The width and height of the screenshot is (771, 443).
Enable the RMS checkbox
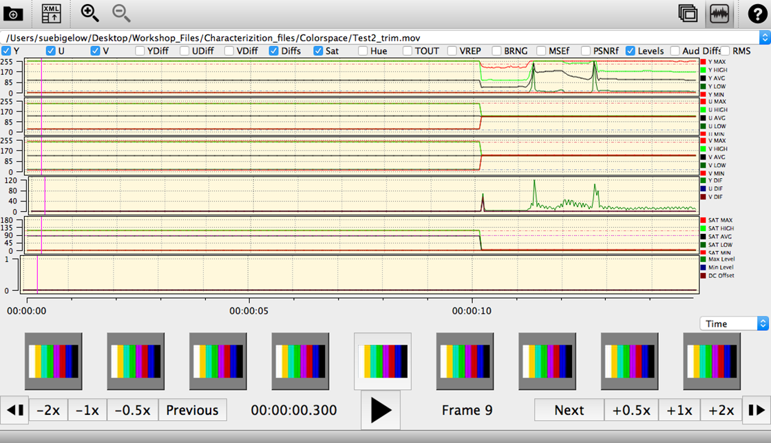[x=726, y=51]
